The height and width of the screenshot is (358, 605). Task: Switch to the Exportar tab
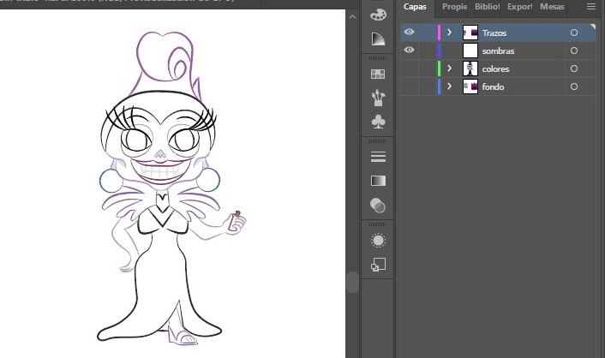[519, 7]
